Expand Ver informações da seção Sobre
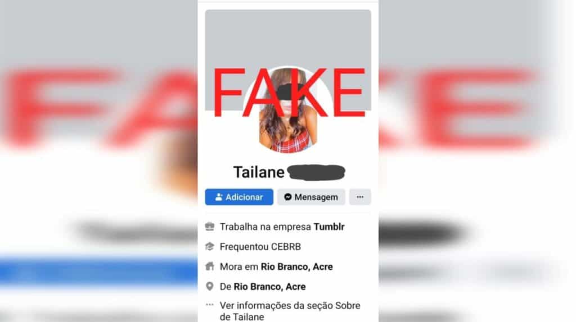 coord(290,311)
